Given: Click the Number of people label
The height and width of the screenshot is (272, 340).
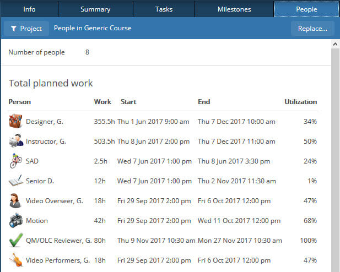Looking at the screenshot, I should [36, 52].
